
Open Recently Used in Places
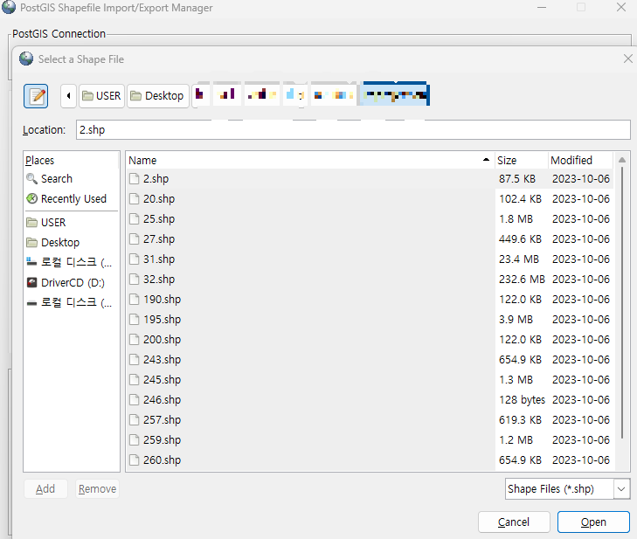click(x=73, y=198)
